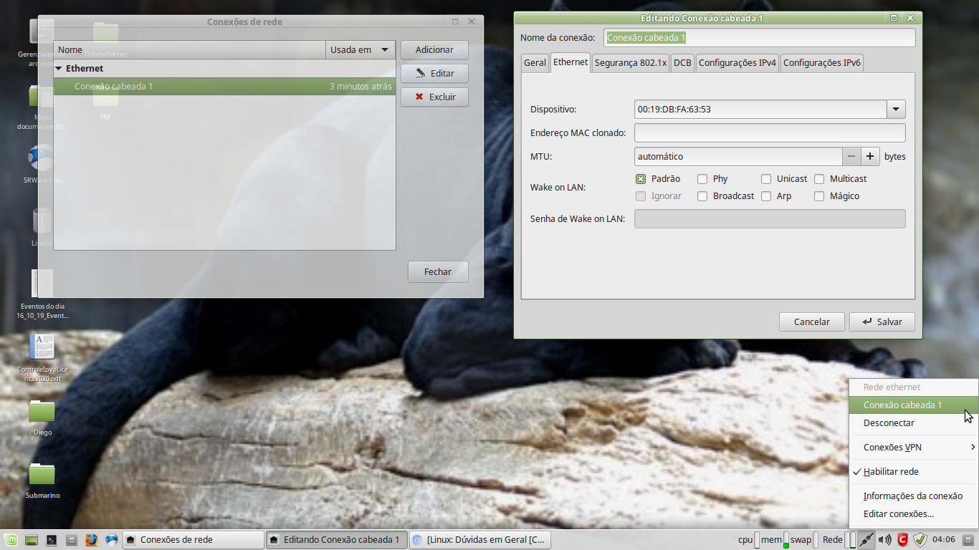This screenshot has height=550, width=979.
Task: Open Informações da conexão menu item
Action: (913, 496)
